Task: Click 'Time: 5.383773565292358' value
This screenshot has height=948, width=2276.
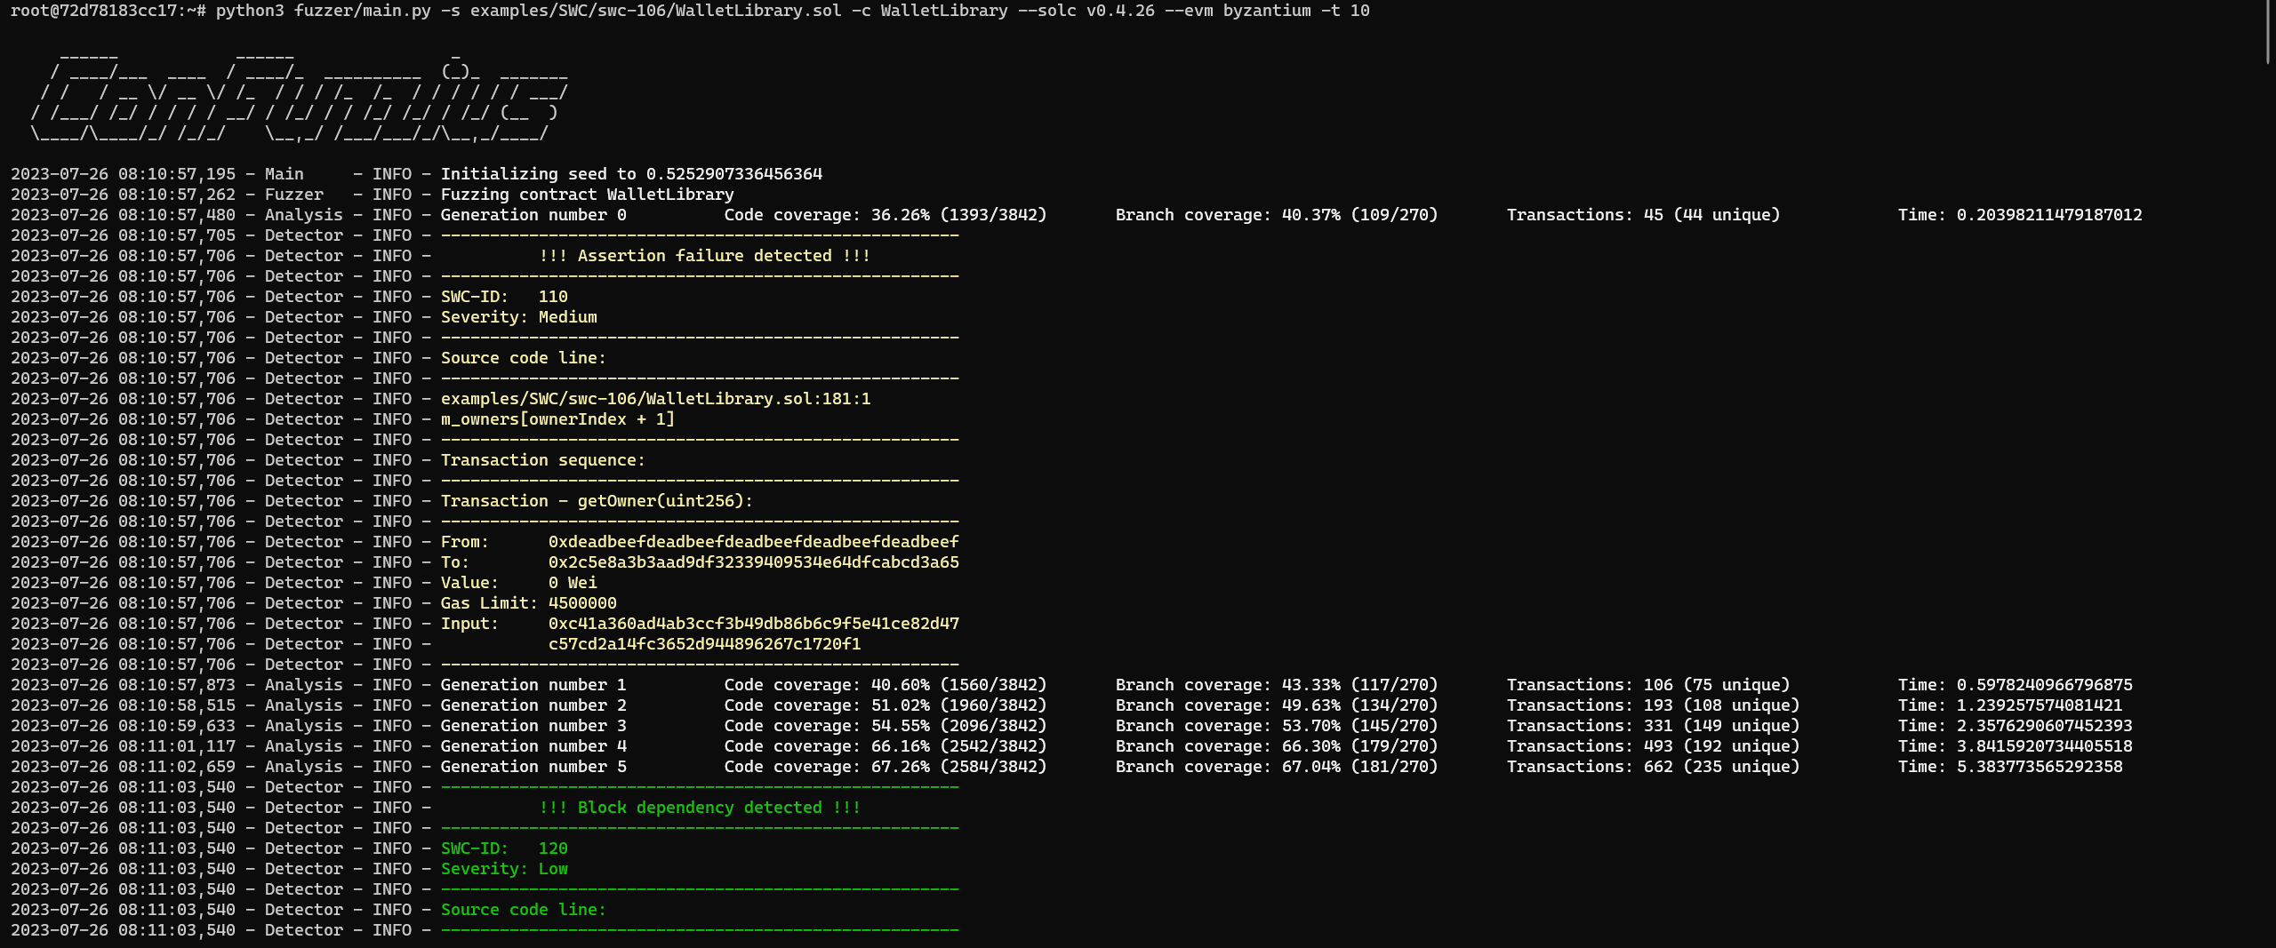Action: (x=2010, y=767)
